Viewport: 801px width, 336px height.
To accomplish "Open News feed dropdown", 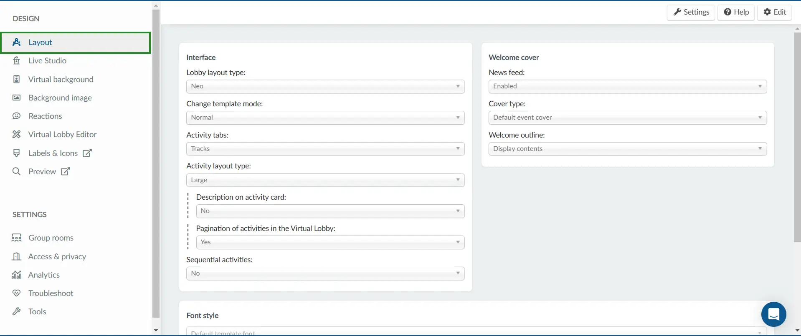I will tap(628, 86).
